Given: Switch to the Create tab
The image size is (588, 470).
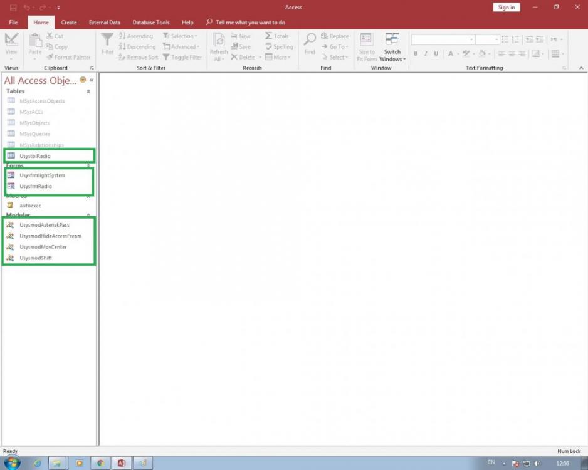Looking at the screenshot, I should click(68, 23).
